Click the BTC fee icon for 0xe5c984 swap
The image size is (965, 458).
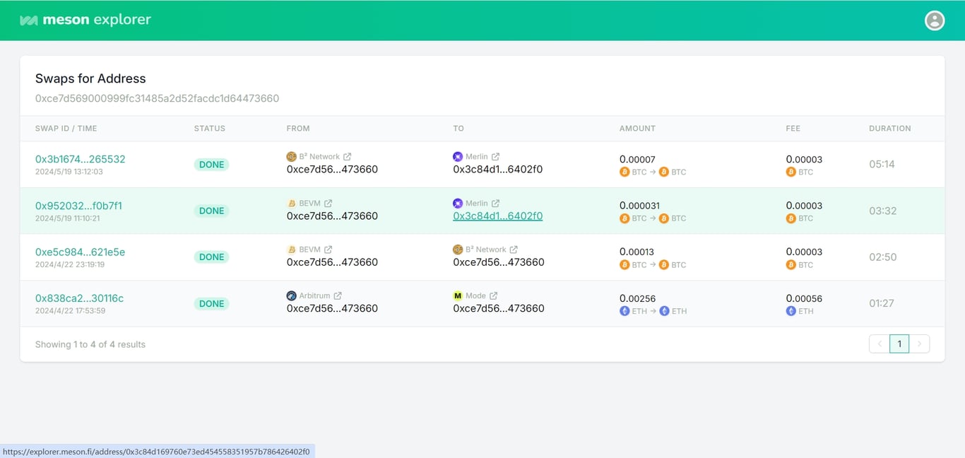click(791, 265)
